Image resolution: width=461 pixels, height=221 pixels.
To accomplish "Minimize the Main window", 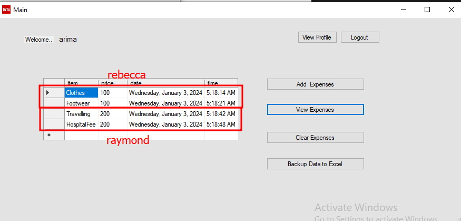I will [404, 9].
